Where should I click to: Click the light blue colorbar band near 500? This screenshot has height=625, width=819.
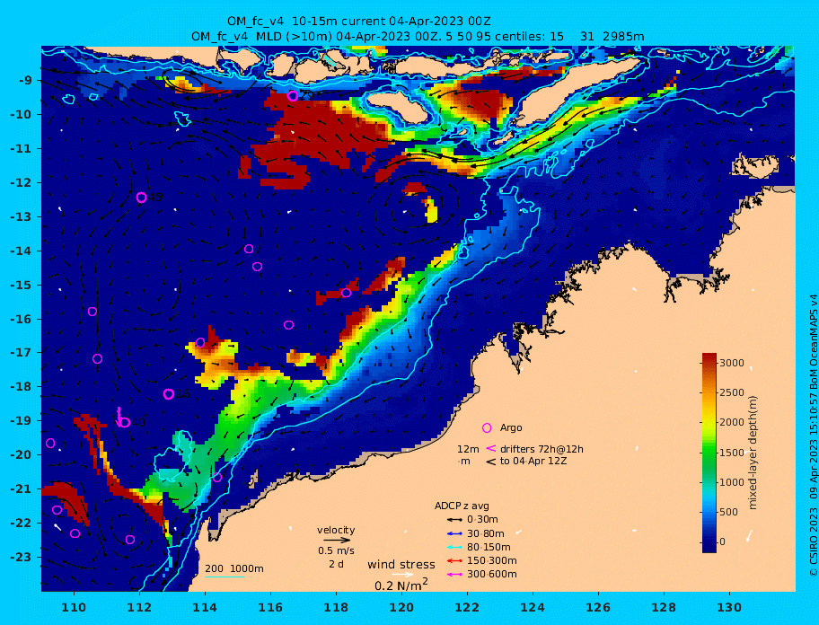coord(709,512)
